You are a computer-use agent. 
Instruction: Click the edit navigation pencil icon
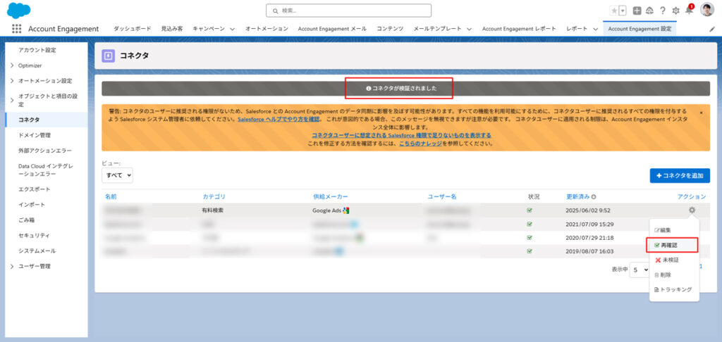tap(711, 29)
